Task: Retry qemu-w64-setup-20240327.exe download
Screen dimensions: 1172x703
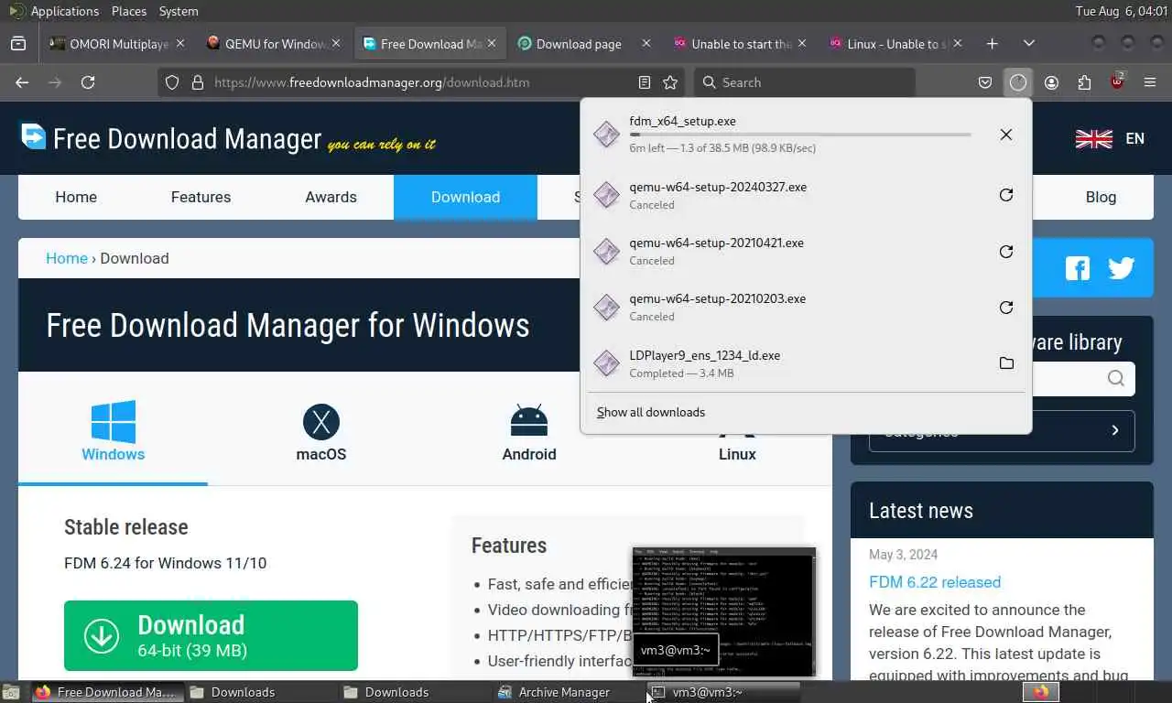Action: pos(1005,195)
